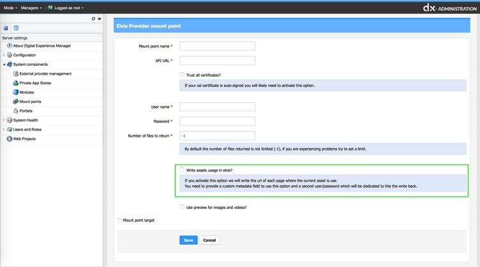The image size is (480, 267).
Task: Open the Managers dropdown menu
Action: tap(31, 8)
